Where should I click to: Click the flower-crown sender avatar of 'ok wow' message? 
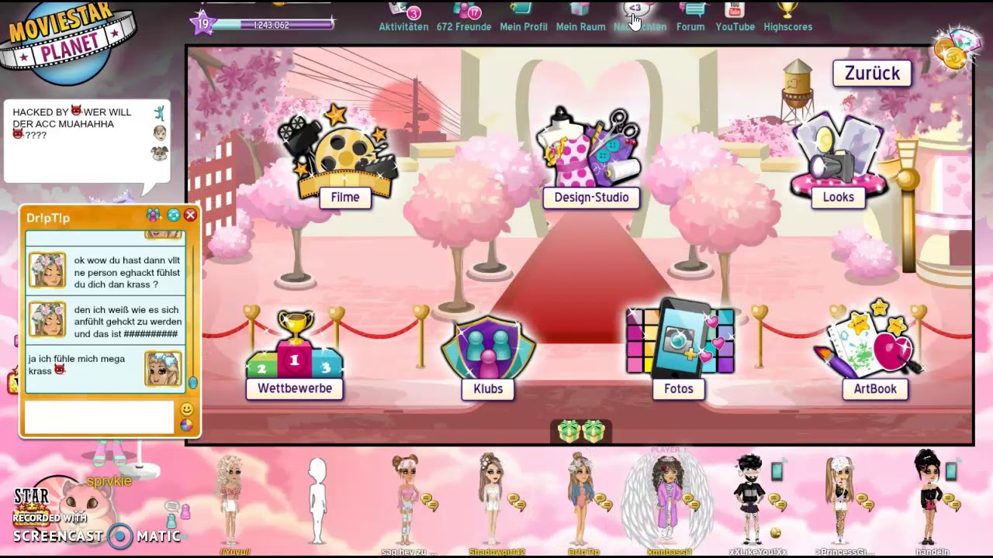point(47,270)
